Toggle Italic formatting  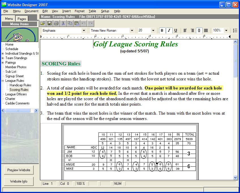(x=169, y=31)
